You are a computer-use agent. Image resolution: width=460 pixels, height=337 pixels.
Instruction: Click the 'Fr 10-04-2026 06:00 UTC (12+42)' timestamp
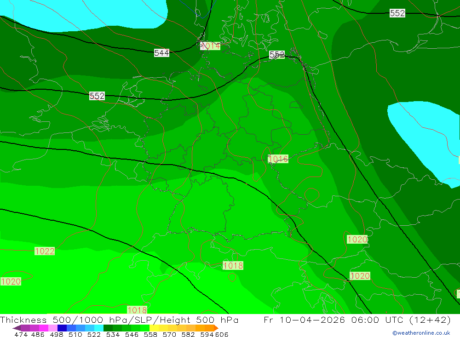click(x=357, y=320)
